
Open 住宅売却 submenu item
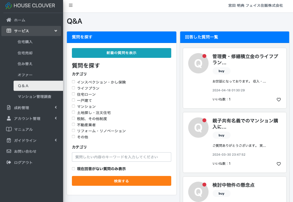tap(25, 53)
